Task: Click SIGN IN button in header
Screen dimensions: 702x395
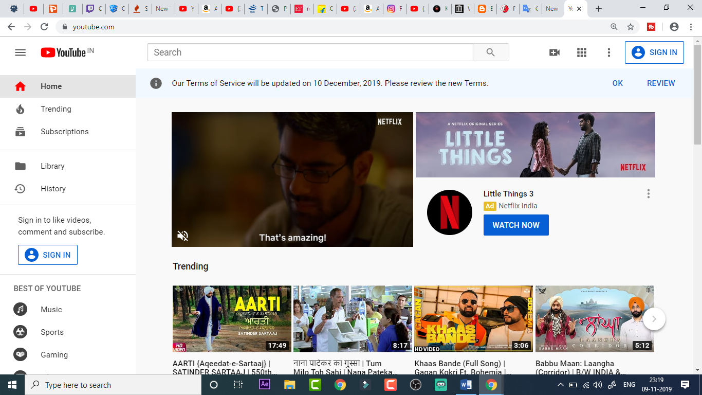Action: click(x=654, y=52)
